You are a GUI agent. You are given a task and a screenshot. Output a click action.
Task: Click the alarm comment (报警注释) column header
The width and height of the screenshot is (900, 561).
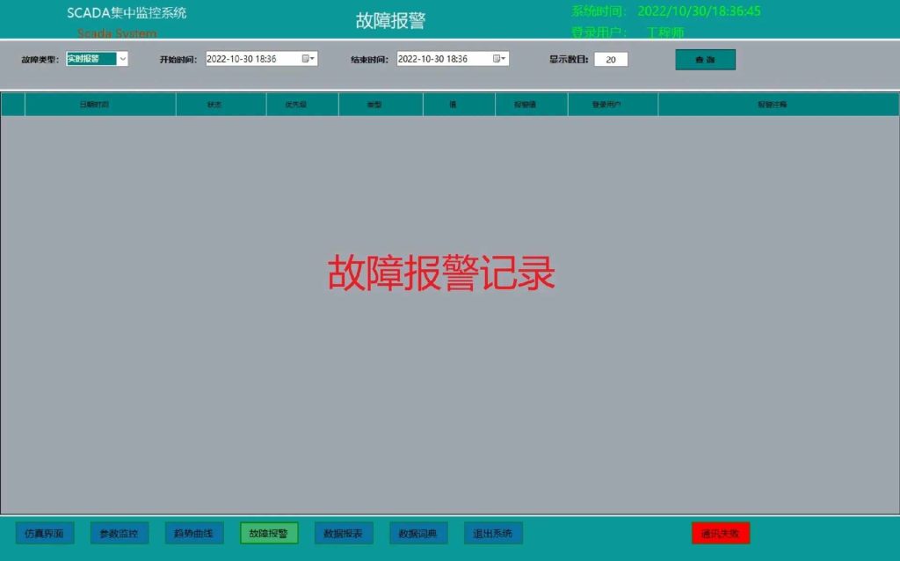point(773,105)
